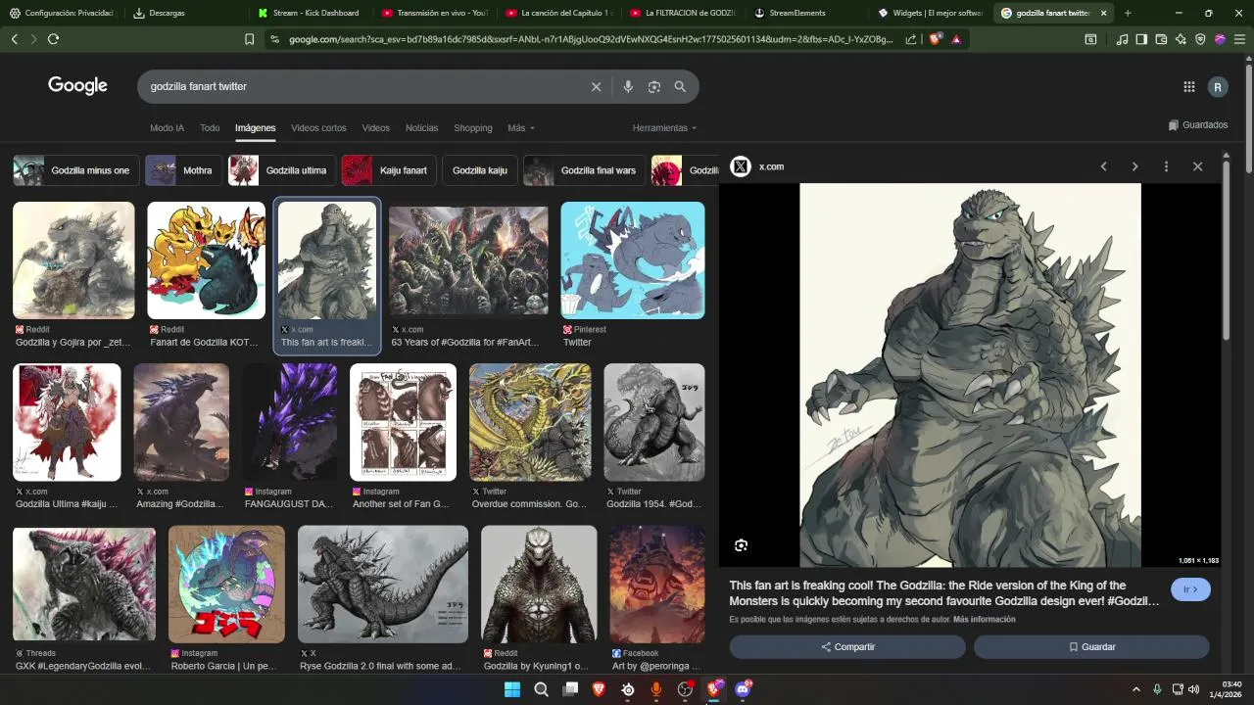Select the Mothra suggestion chip

(183, 170)
